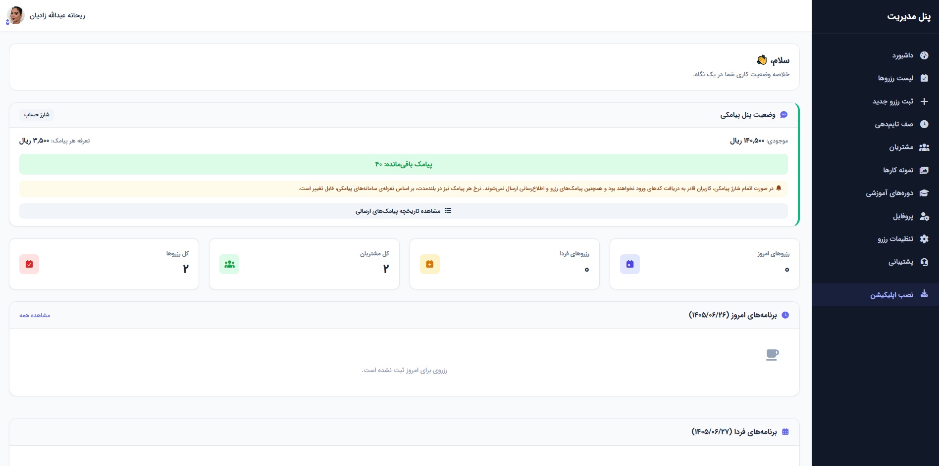
Task: Click the blue calendar icon in رزروهای امروز card
Action: point(630,264)
